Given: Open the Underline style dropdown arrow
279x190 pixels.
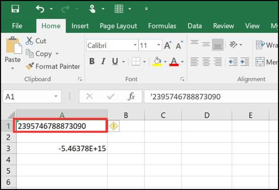Looking at the screenshot, I should pyautogui.click(x=123, y=62).
